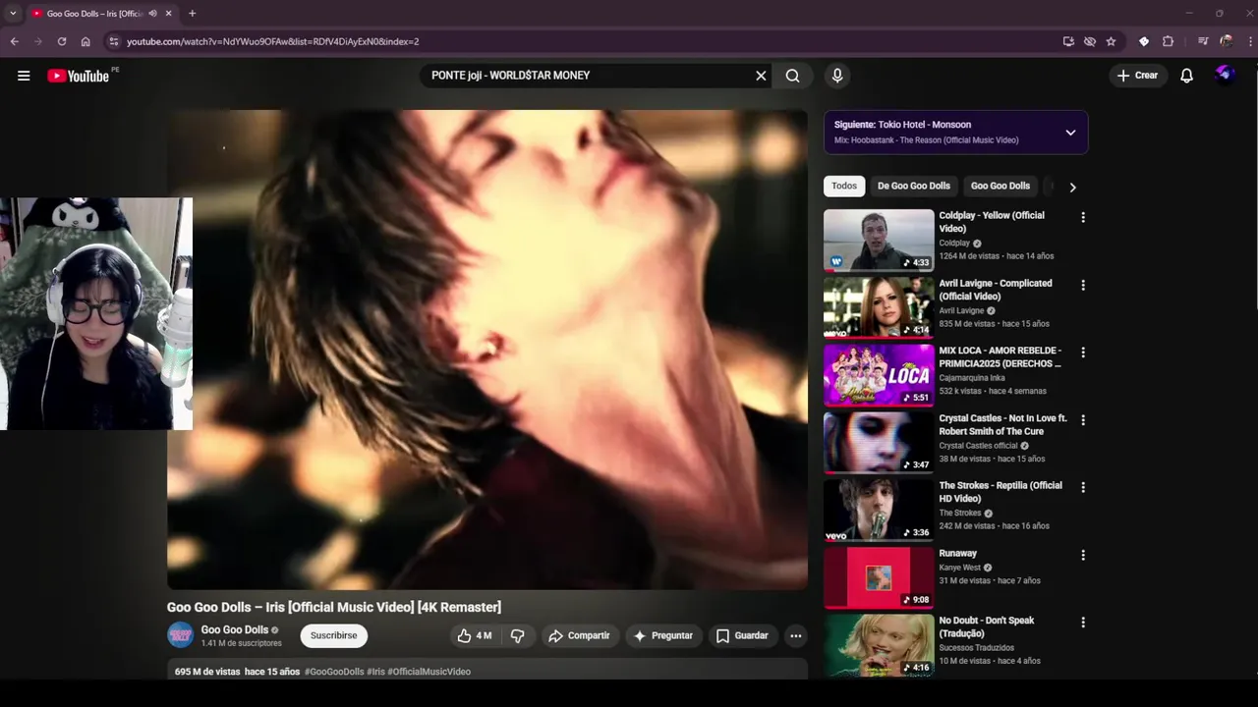Click the Compartir share button
This screenshot has width=1258, height=707.
tap(579, 636)
